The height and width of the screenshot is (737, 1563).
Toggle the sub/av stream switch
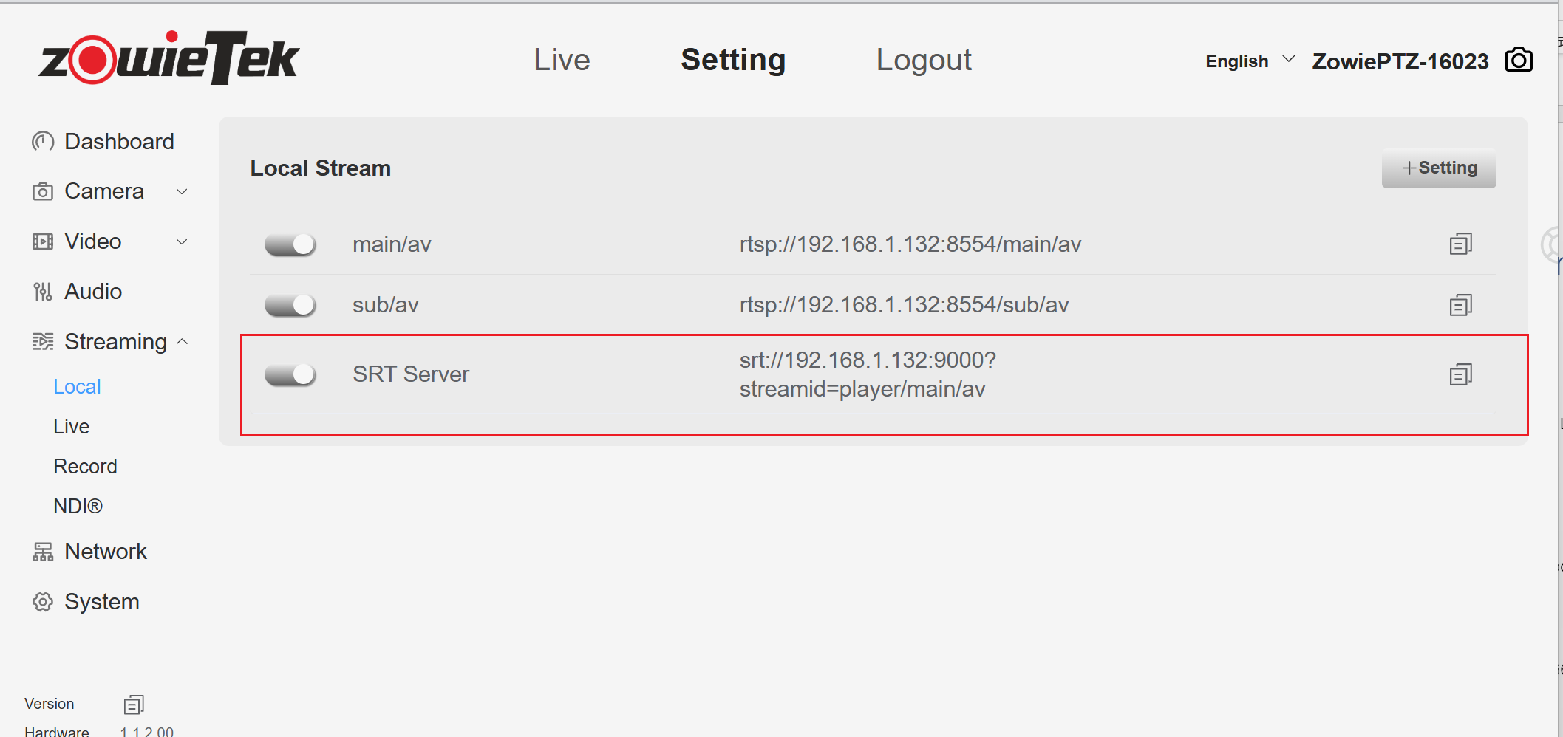click(x=290, y=305)
